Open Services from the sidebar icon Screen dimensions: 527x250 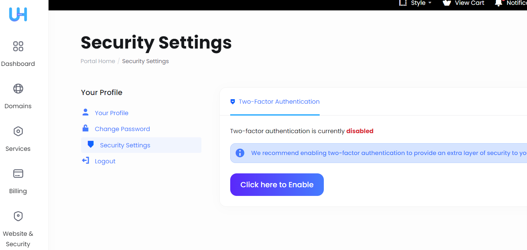pos(18,131)
